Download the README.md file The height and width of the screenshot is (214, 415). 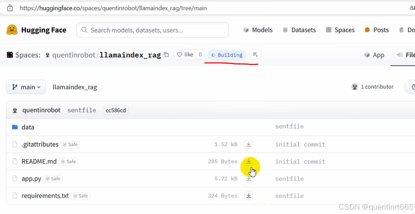(249, 161)
